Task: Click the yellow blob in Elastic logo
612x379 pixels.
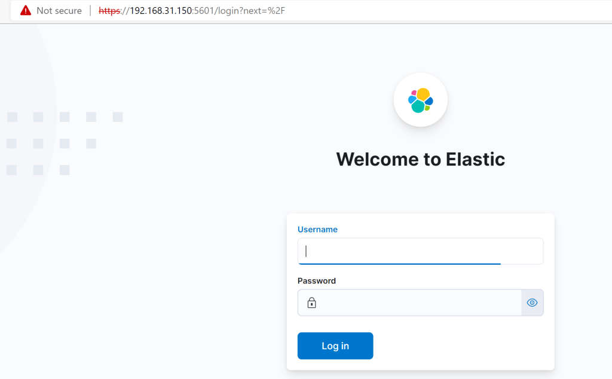Action: pos(423,94)
